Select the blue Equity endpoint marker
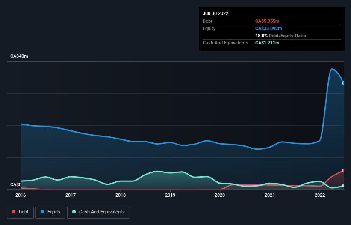Image resolution: width=351 pixels, height=225 pixels. click(344, 83)
